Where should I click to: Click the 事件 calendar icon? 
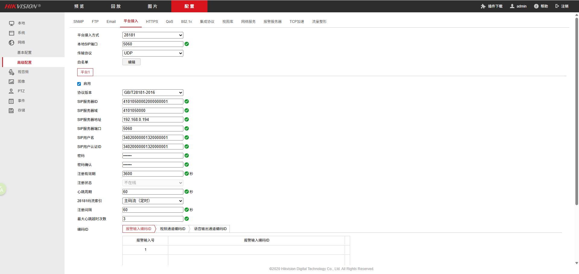click(x=11, y=101)
